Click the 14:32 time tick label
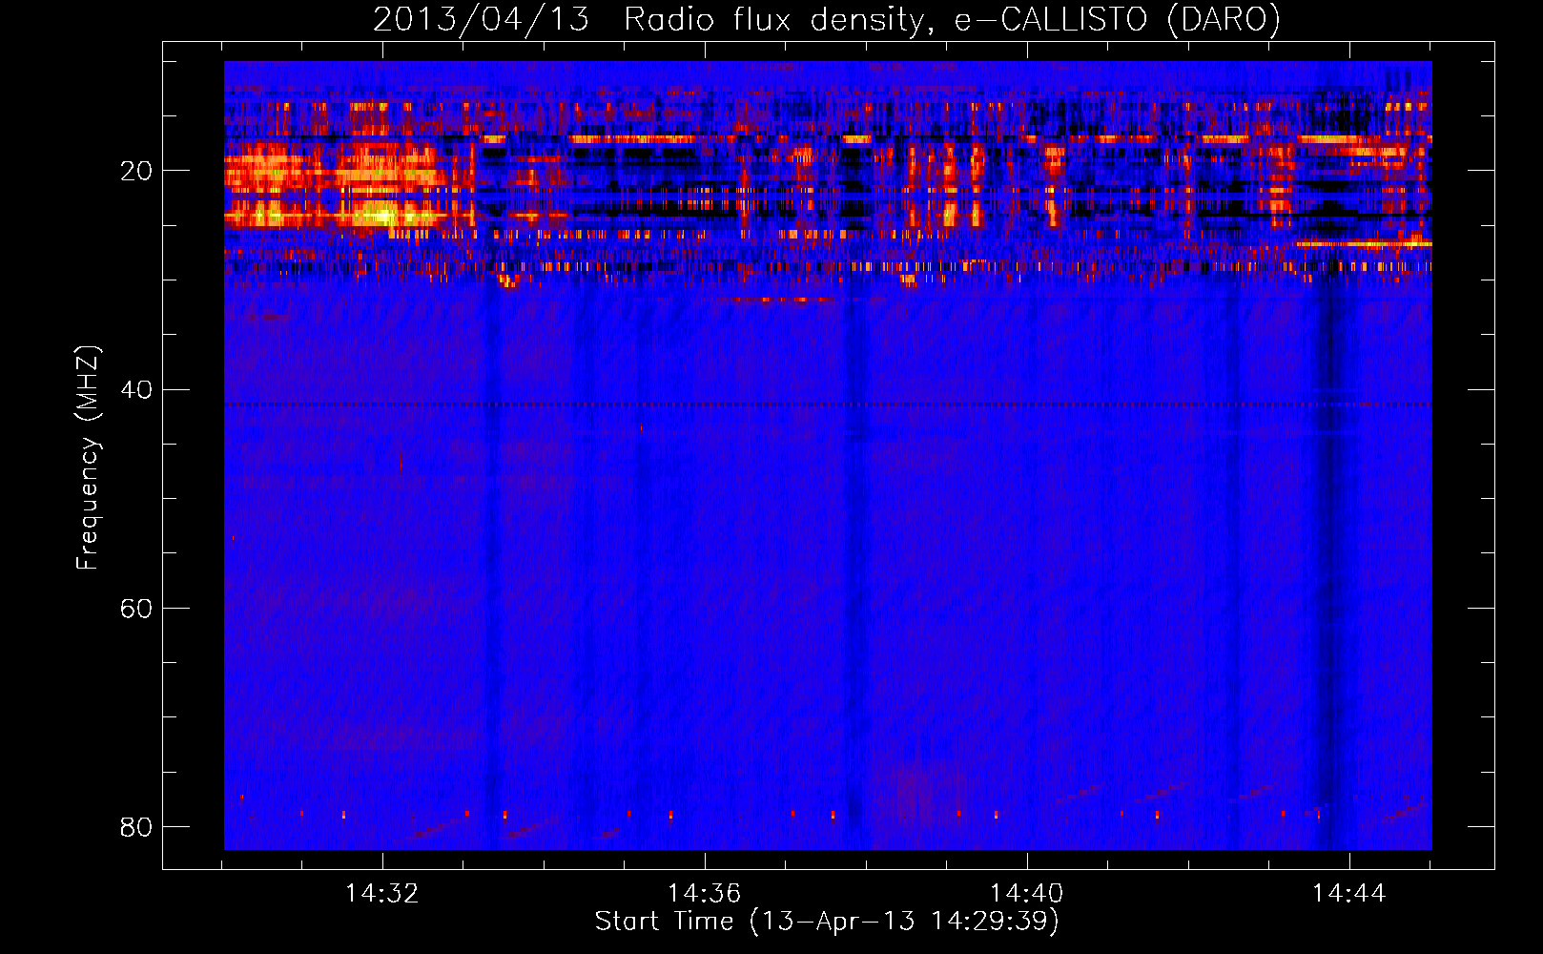Viewport: 1543px width, 954px height. click(x=382, y=893)
